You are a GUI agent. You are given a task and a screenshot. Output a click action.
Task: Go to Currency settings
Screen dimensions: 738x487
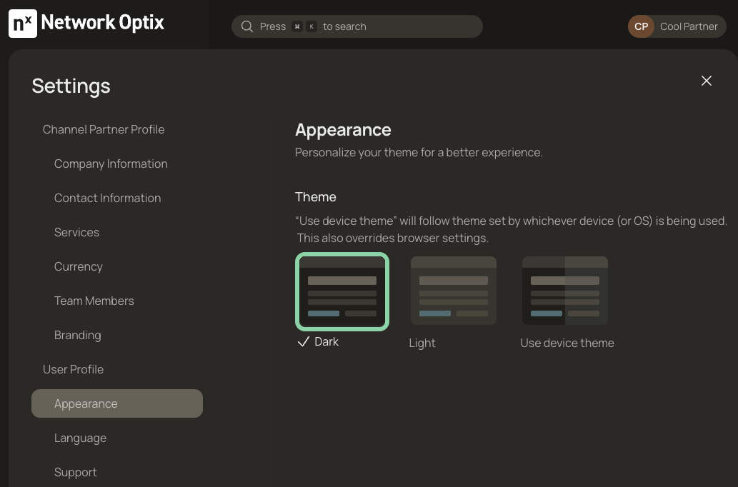(78, 267)
